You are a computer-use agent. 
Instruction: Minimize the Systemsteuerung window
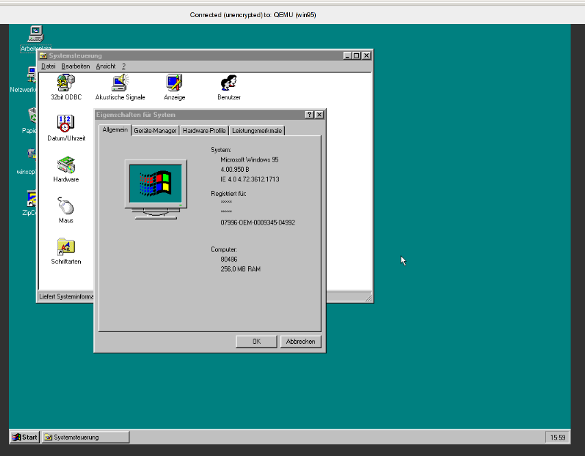(347, 56)
